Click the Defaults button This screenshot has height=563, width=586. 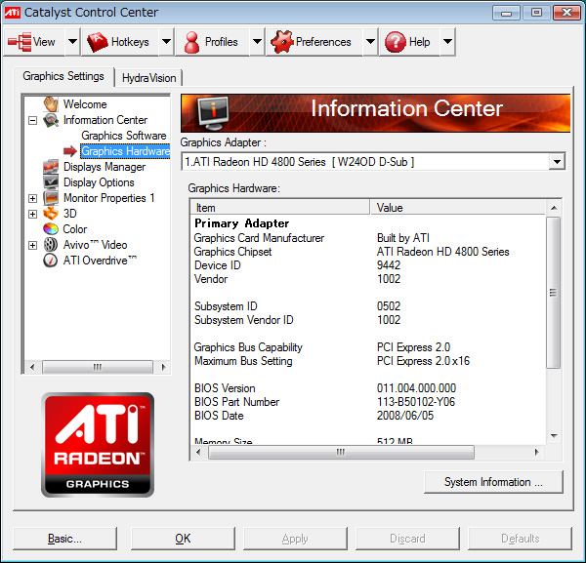tap(520, 539)
